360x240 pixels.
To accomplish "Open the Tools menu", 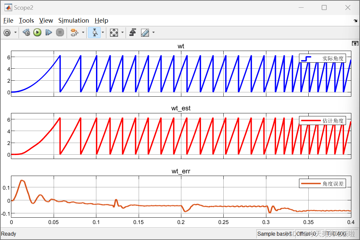I will pos(26,20).
